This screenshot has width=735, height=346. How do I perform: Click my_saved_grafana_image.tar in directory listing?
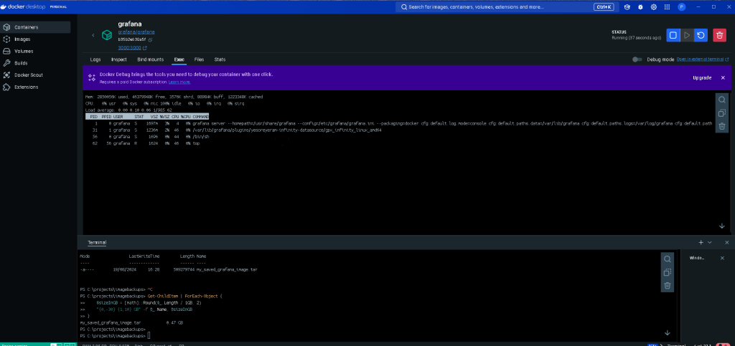(x=226, y=270)
